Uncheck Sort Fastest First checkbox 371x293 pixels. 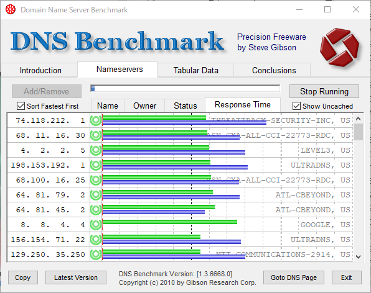point(21,106)
